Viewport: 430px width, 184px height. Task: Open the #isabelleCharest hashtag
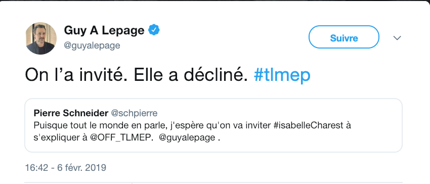click(x=309, y=125)
